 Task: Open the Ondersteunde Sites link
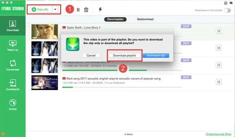click(x=218, y=134)
